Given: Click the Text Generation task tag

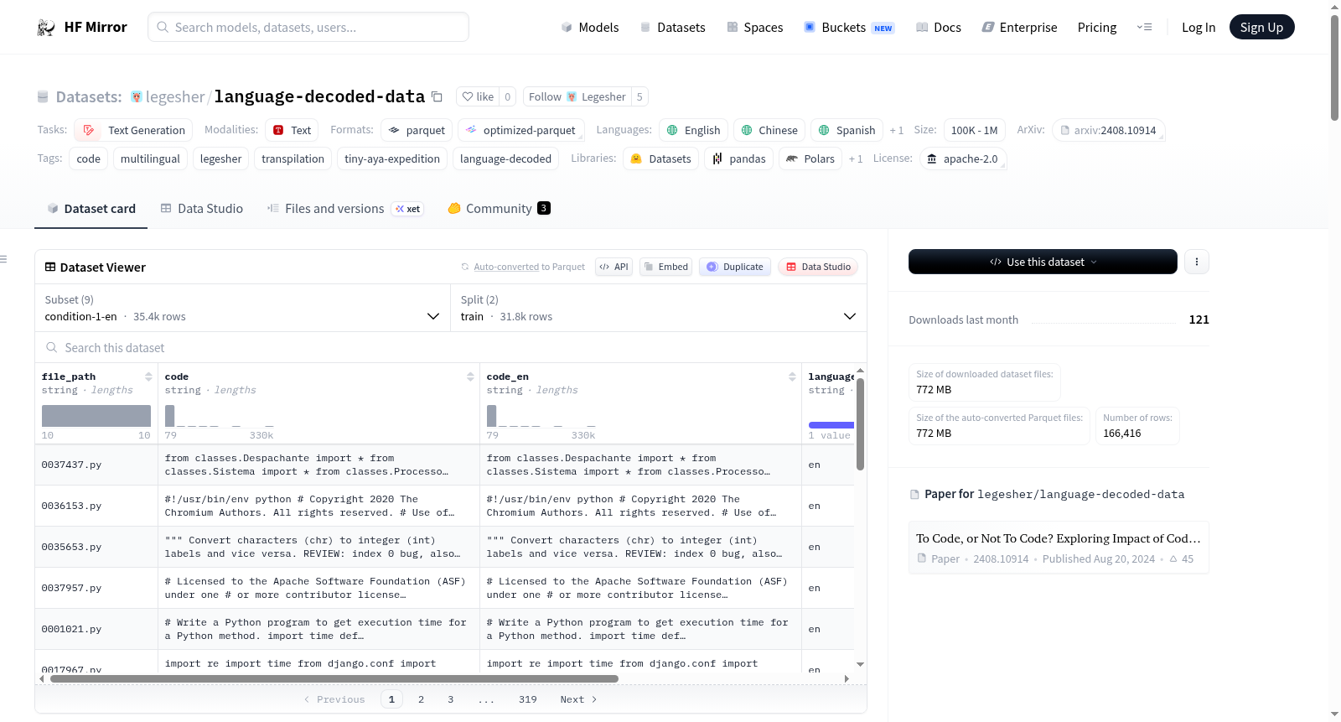Looking at the screenshot, I should pyautogui.click(x=133, y=130).
